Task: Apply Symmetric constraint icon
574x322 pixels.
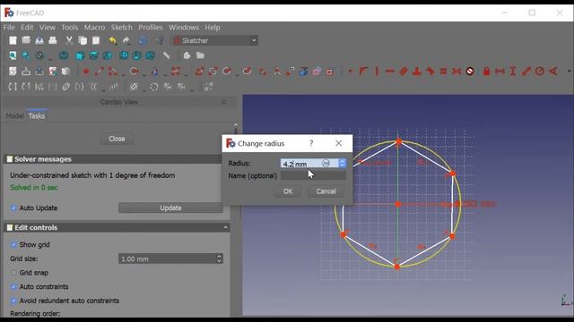Action: pyautogui.click(x=457, y=72)
